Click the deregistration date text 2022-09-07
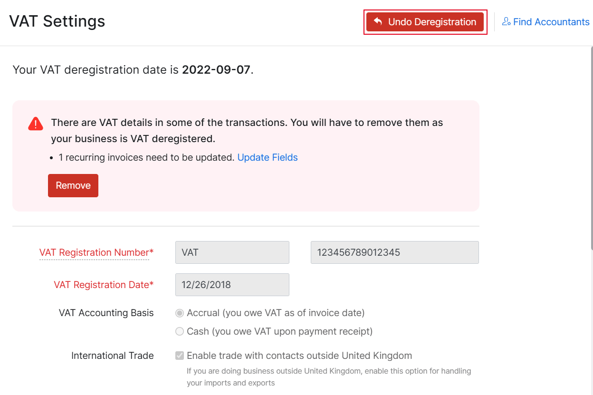Viewport: 593px width, 395px height. [x=216, y=69]
